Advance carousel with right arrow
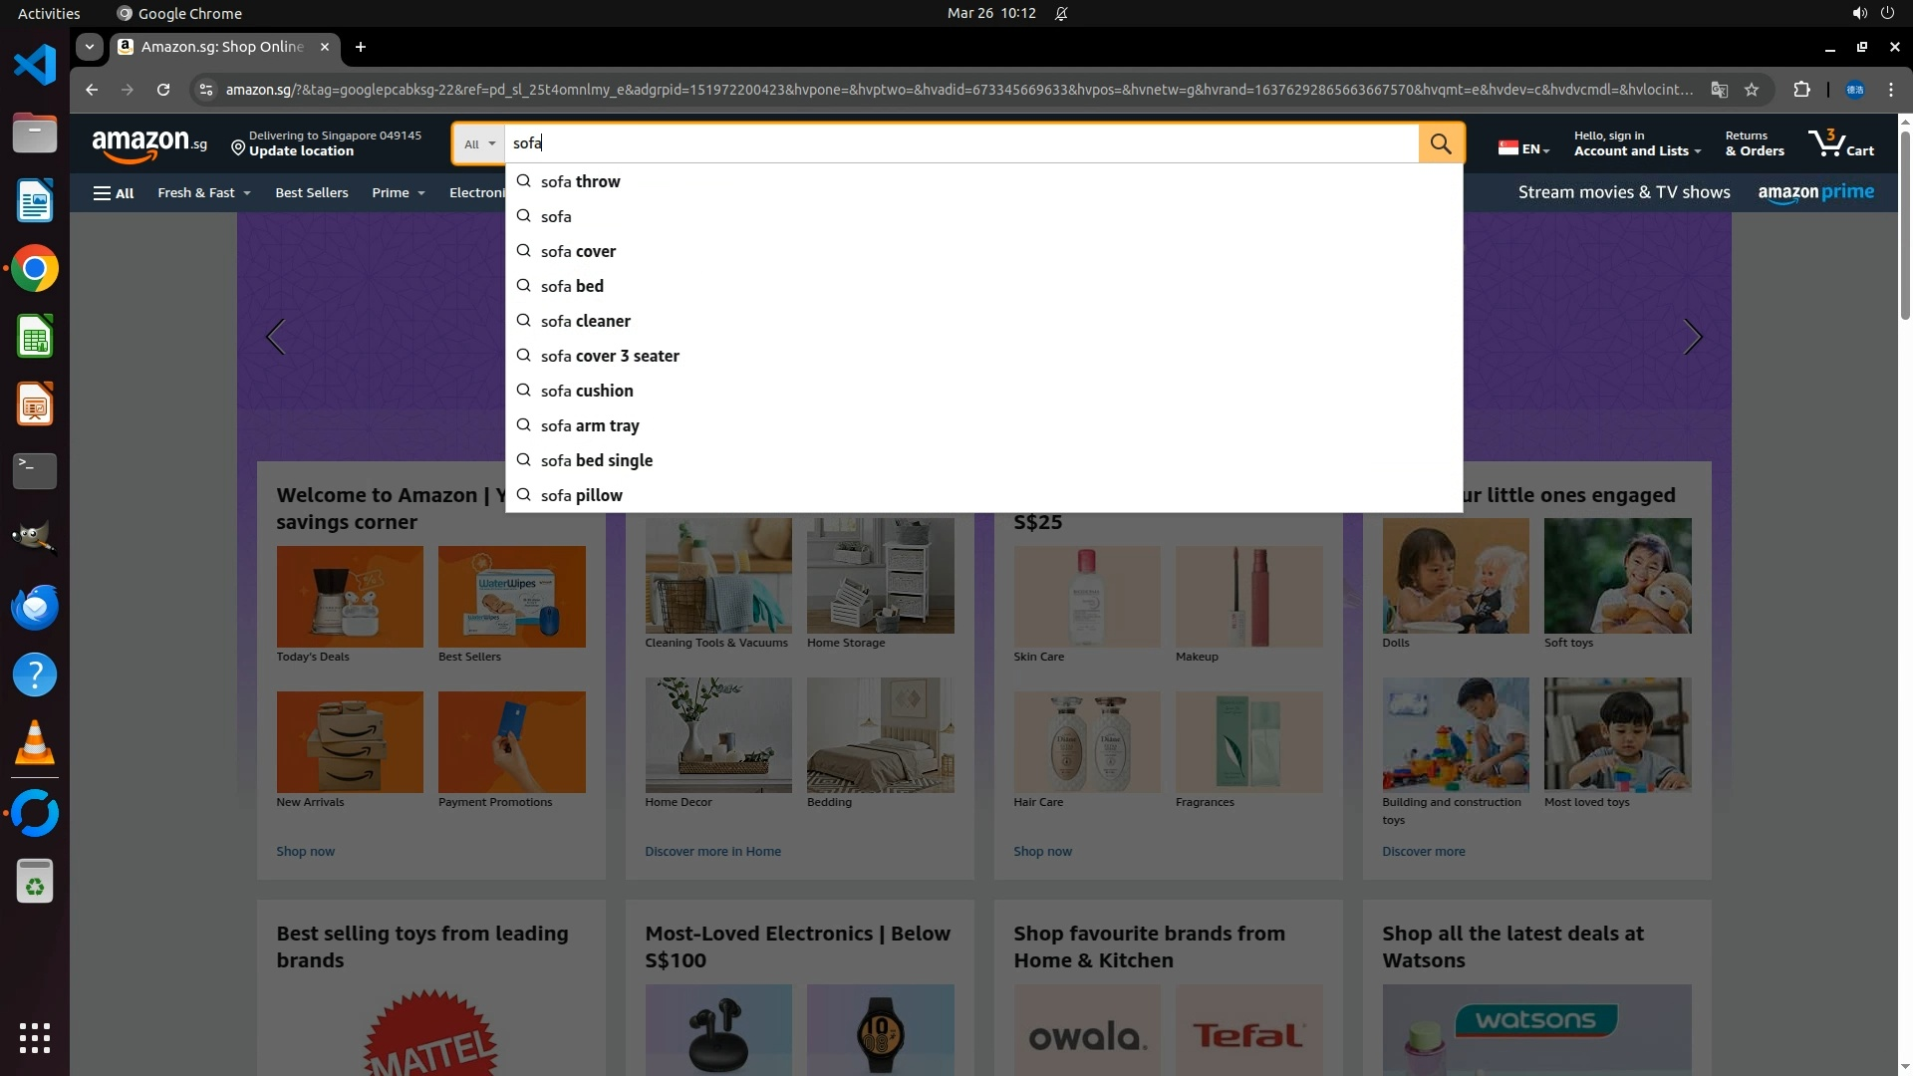The height and width of the screenshot is (1076, 1913). pyautogui.click(x=1692, y=338)
